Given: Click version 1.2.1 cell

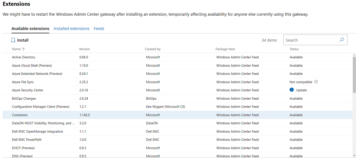Looking at the screenshot, I should pos(83,106).
